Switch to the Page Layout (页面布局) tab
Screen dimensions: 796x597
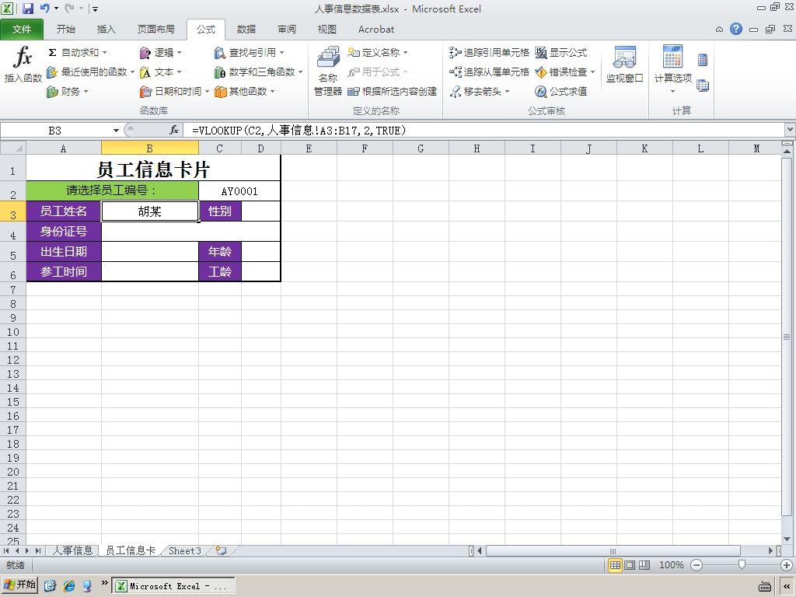pos(155,30)
